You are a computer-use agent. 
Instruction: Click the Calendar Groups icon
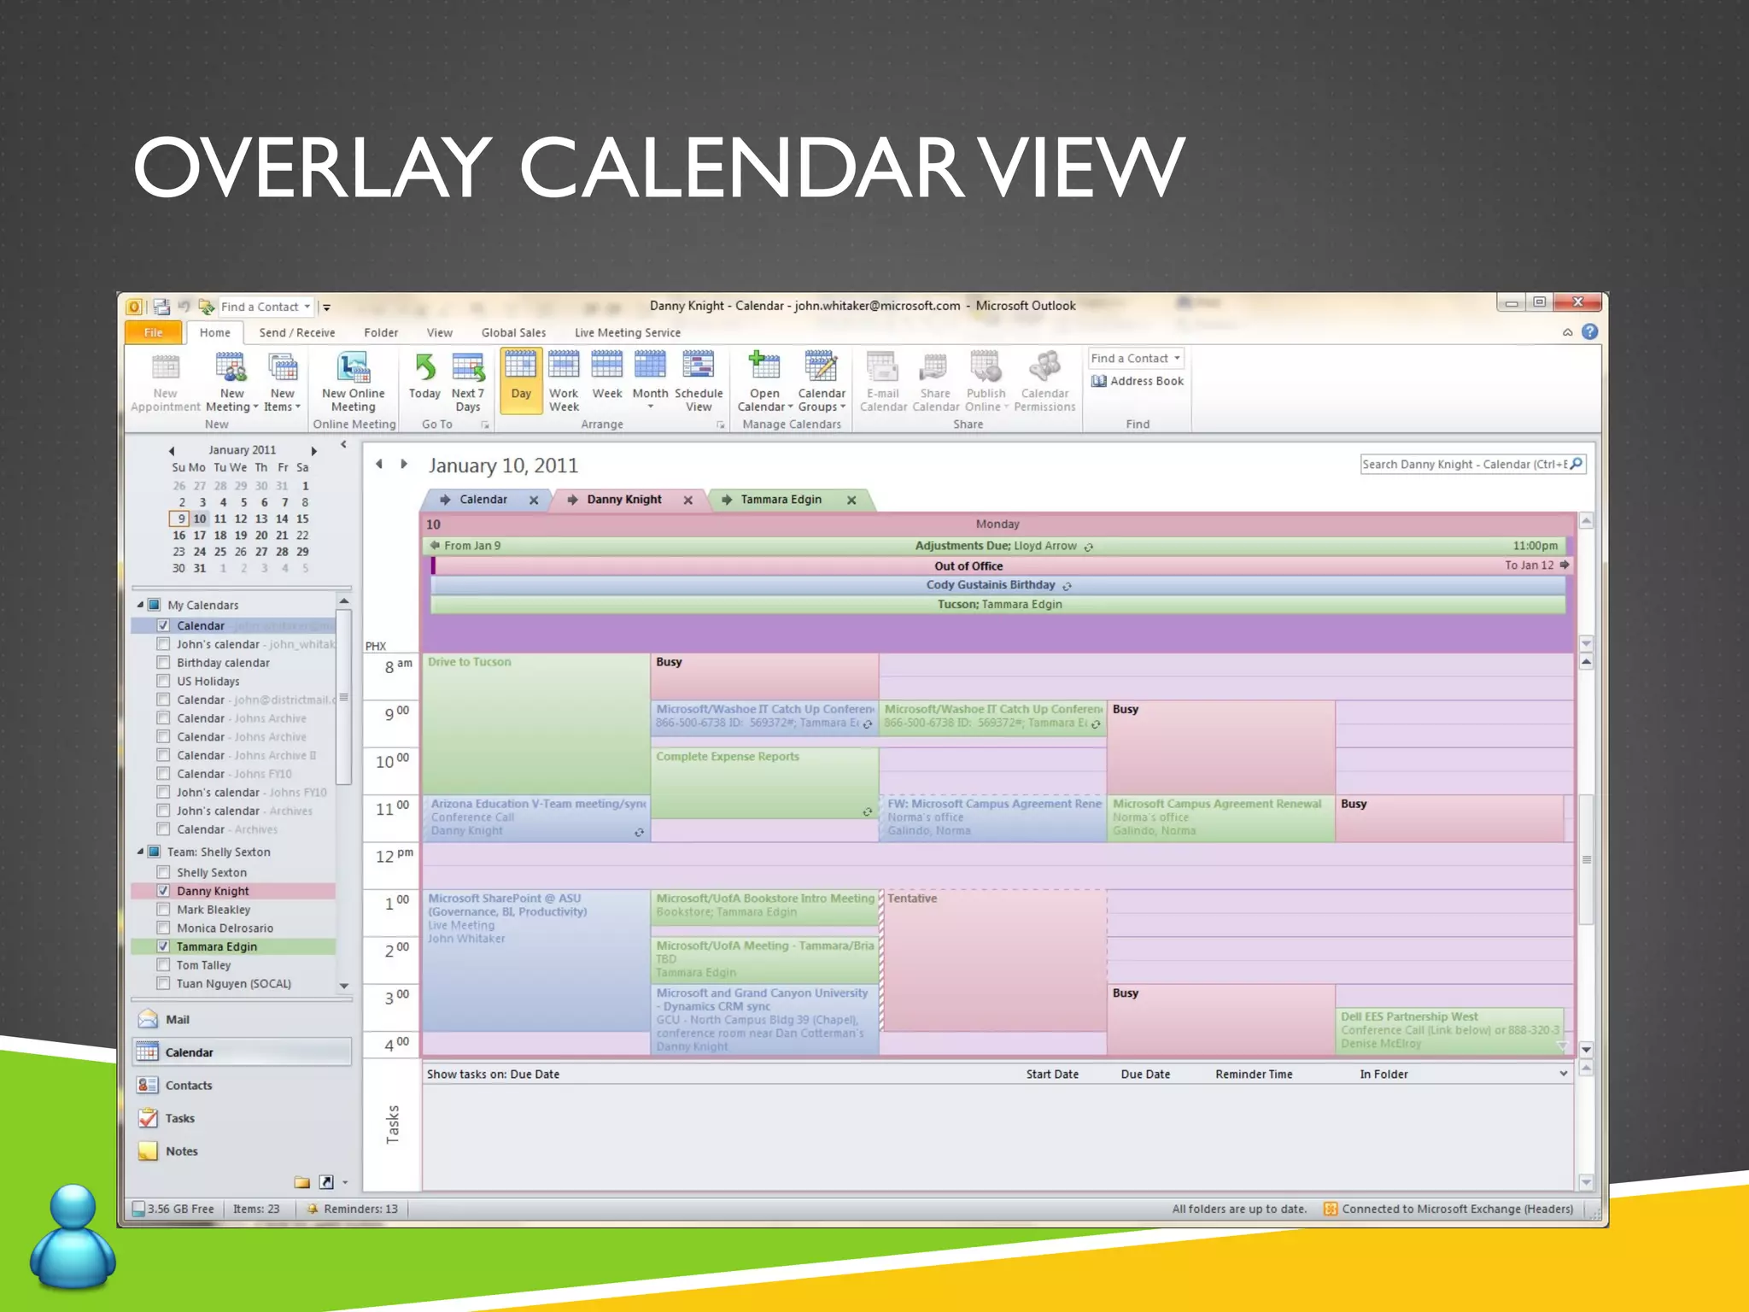coord(822,366)
